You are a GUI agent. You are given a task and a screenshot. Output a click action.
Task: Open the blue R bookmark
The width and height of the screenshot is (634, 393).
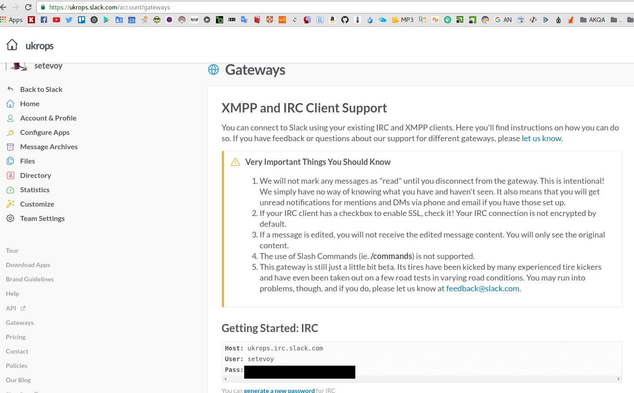tap(320, 20)
